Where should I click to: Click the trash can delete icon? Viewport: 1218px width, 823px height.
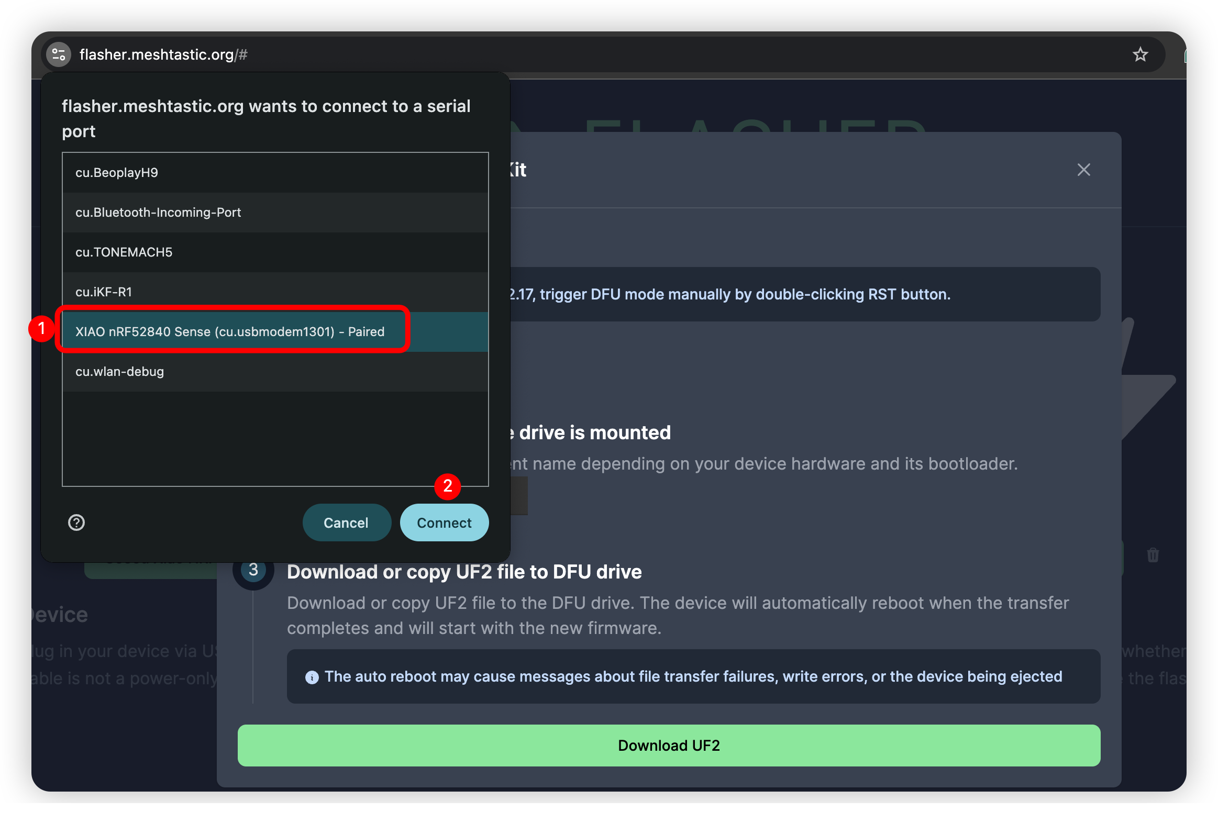click(x=1153, y=555)
